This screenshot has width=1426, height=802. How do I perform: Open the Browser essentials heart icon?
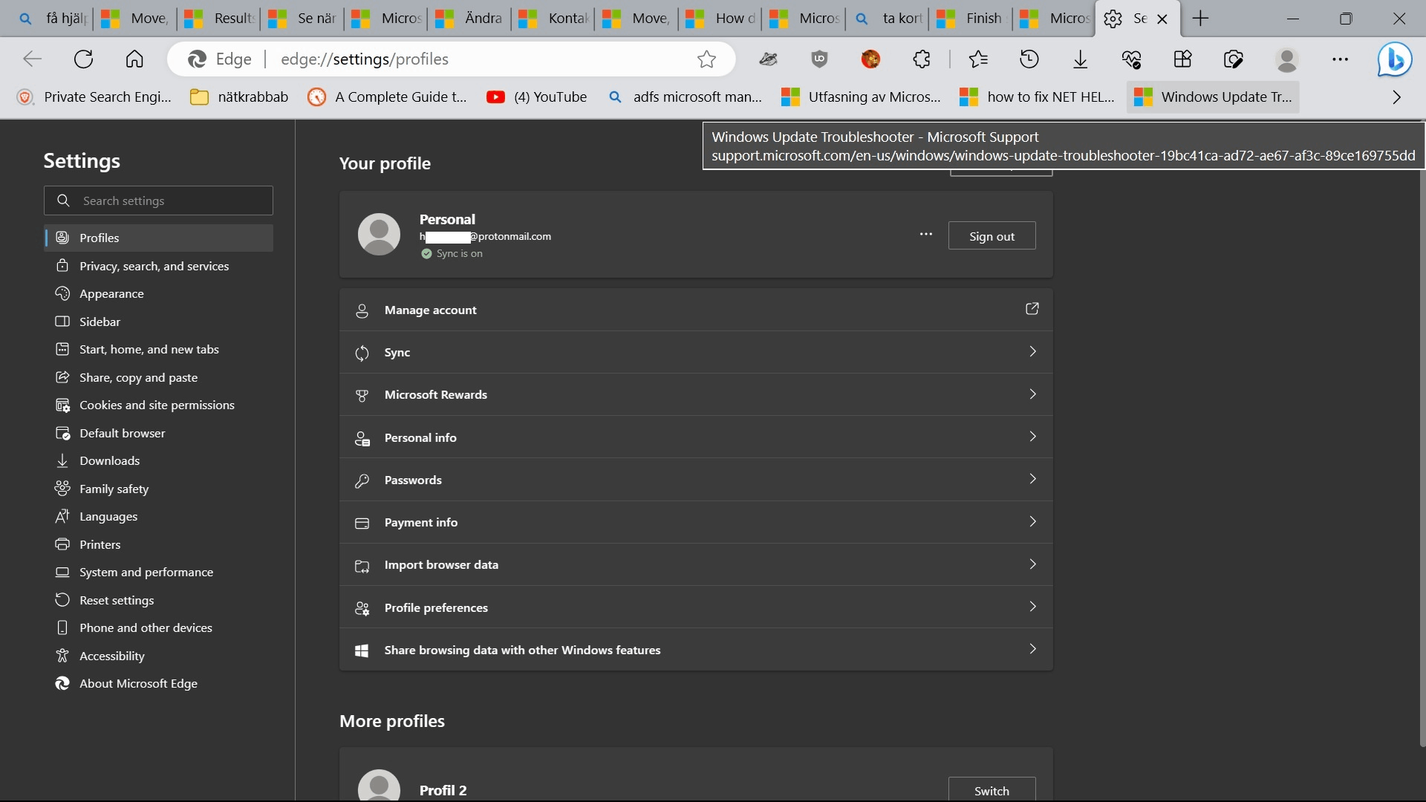point(1131,59)
